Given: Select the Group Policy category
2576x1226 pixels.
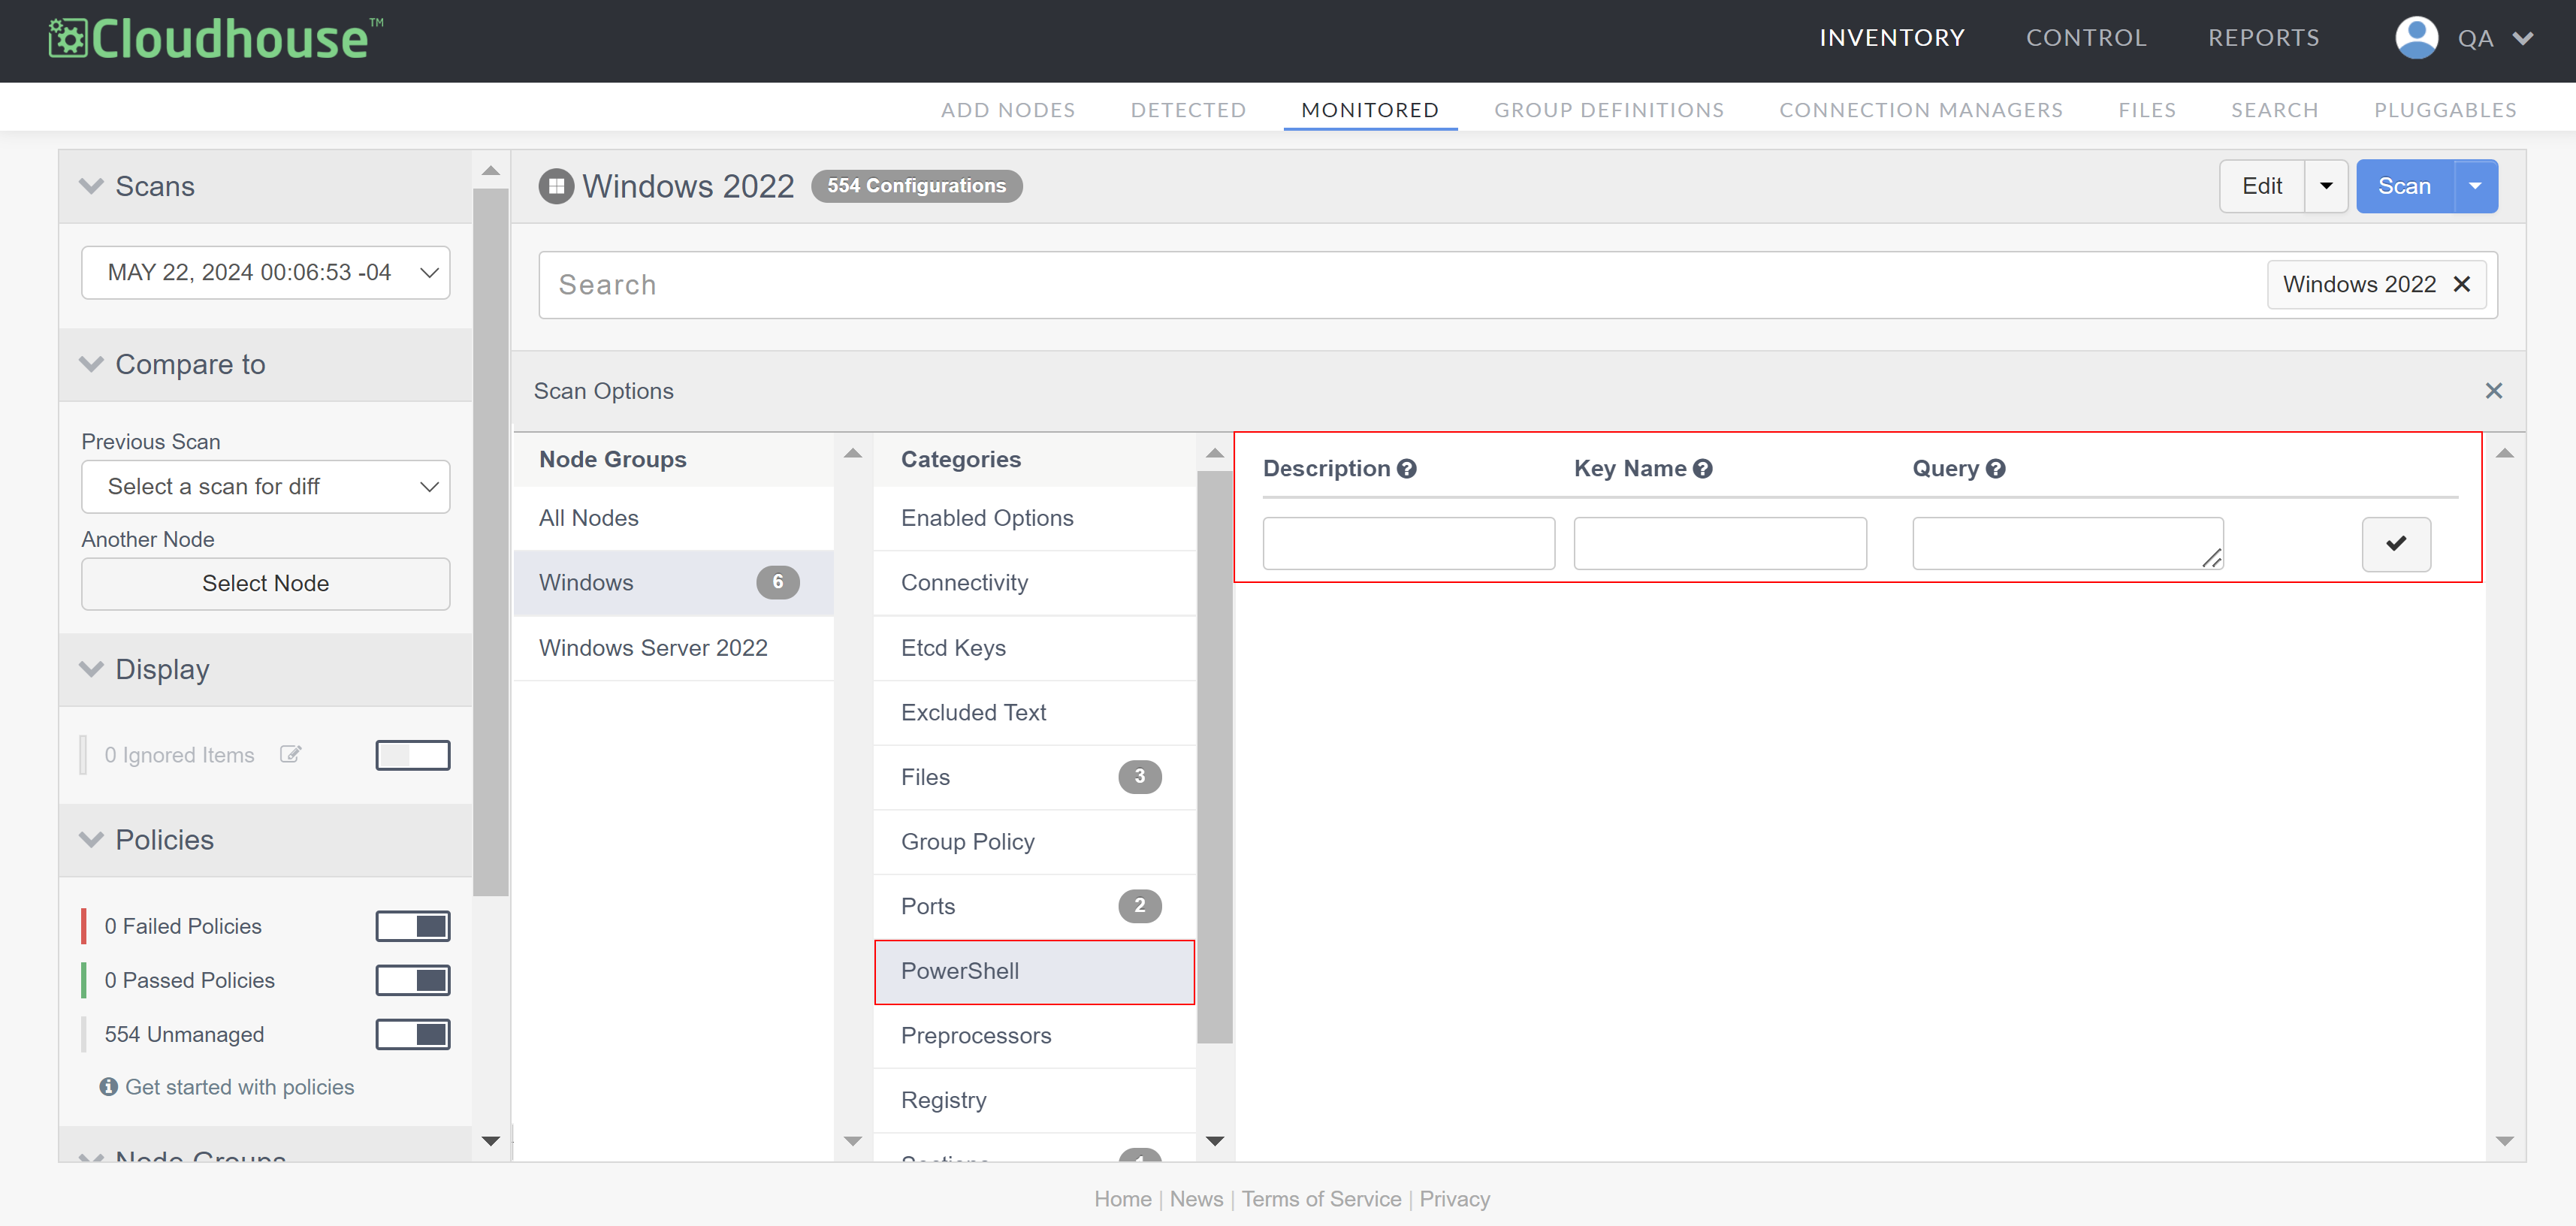Looking at the screenshot, I should point(1035,842).
